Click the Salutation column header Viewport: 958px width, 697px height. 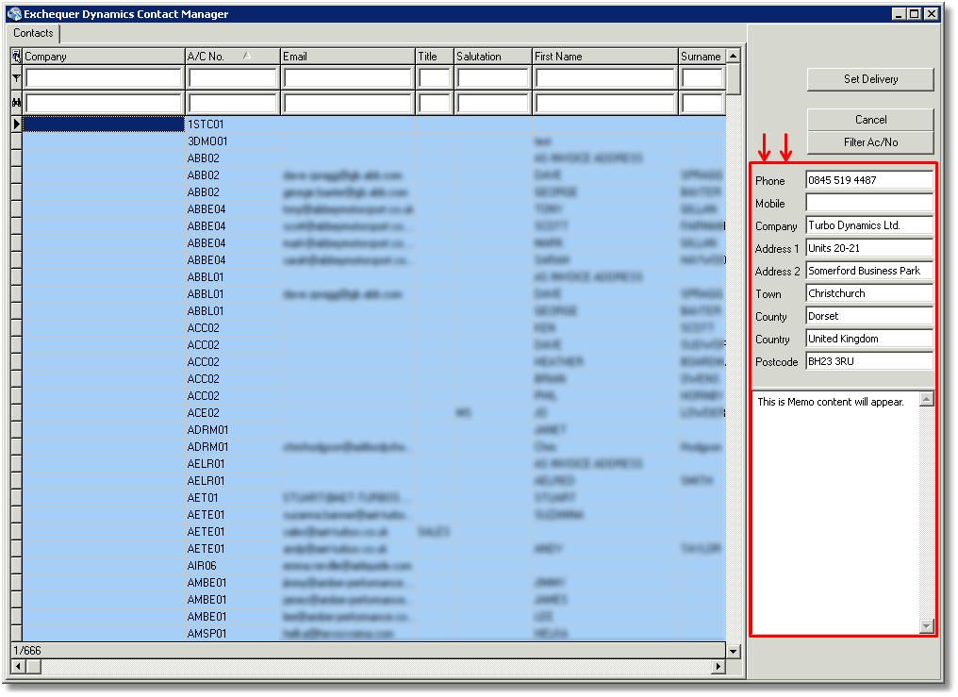click(493, 57)
